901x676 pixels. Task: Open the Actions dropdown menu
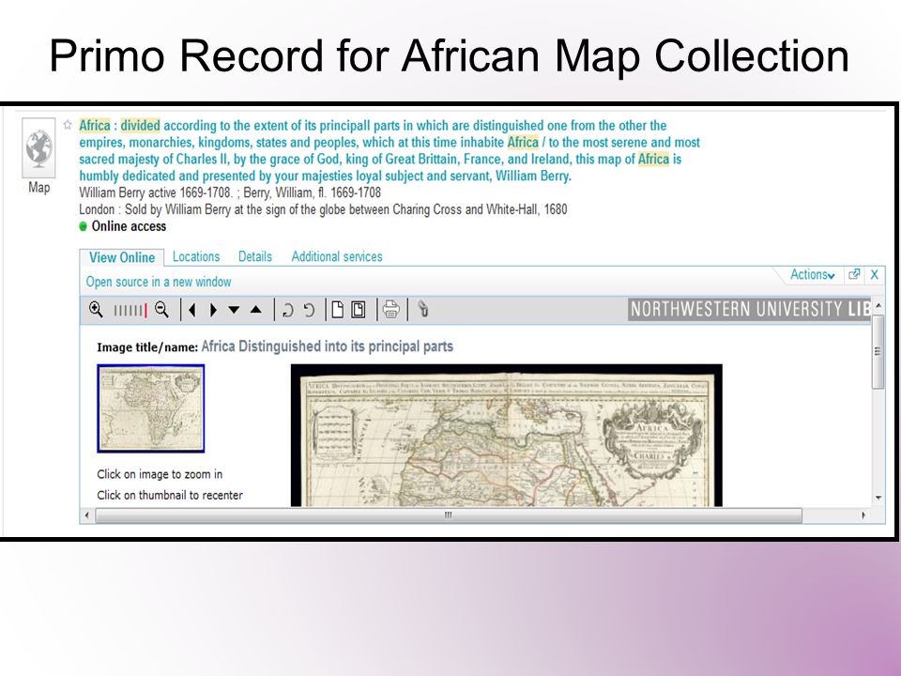point(812,275)
